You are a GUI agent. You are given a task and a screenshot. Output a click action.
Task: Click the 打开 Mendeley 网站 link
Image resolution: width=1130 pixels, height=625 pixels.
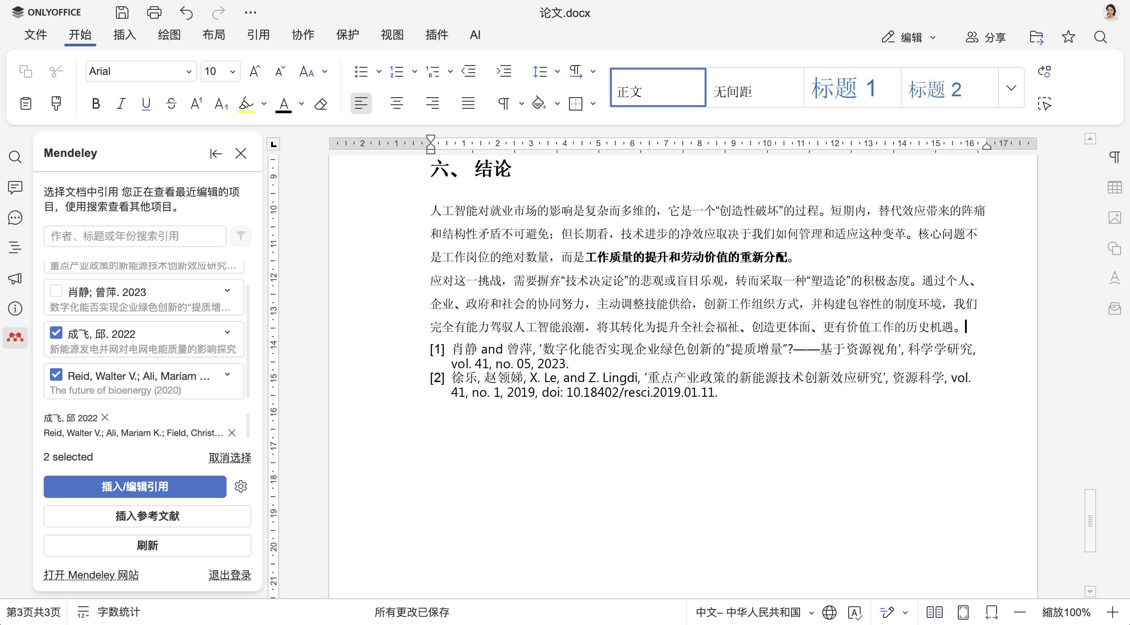tap(91, 575)
